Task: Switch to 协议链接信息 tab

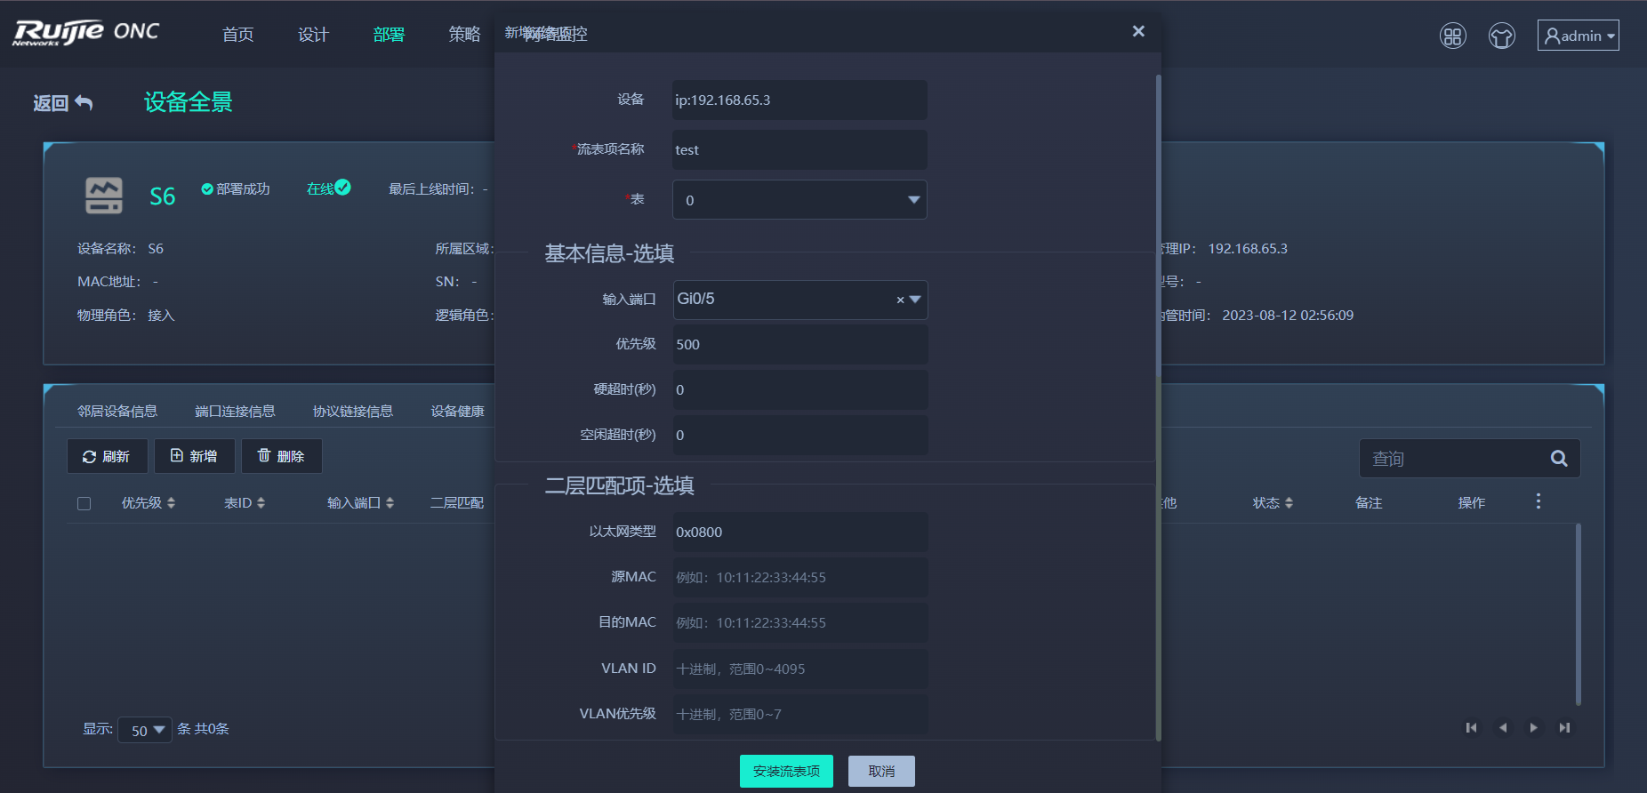Action: (353, 412)
